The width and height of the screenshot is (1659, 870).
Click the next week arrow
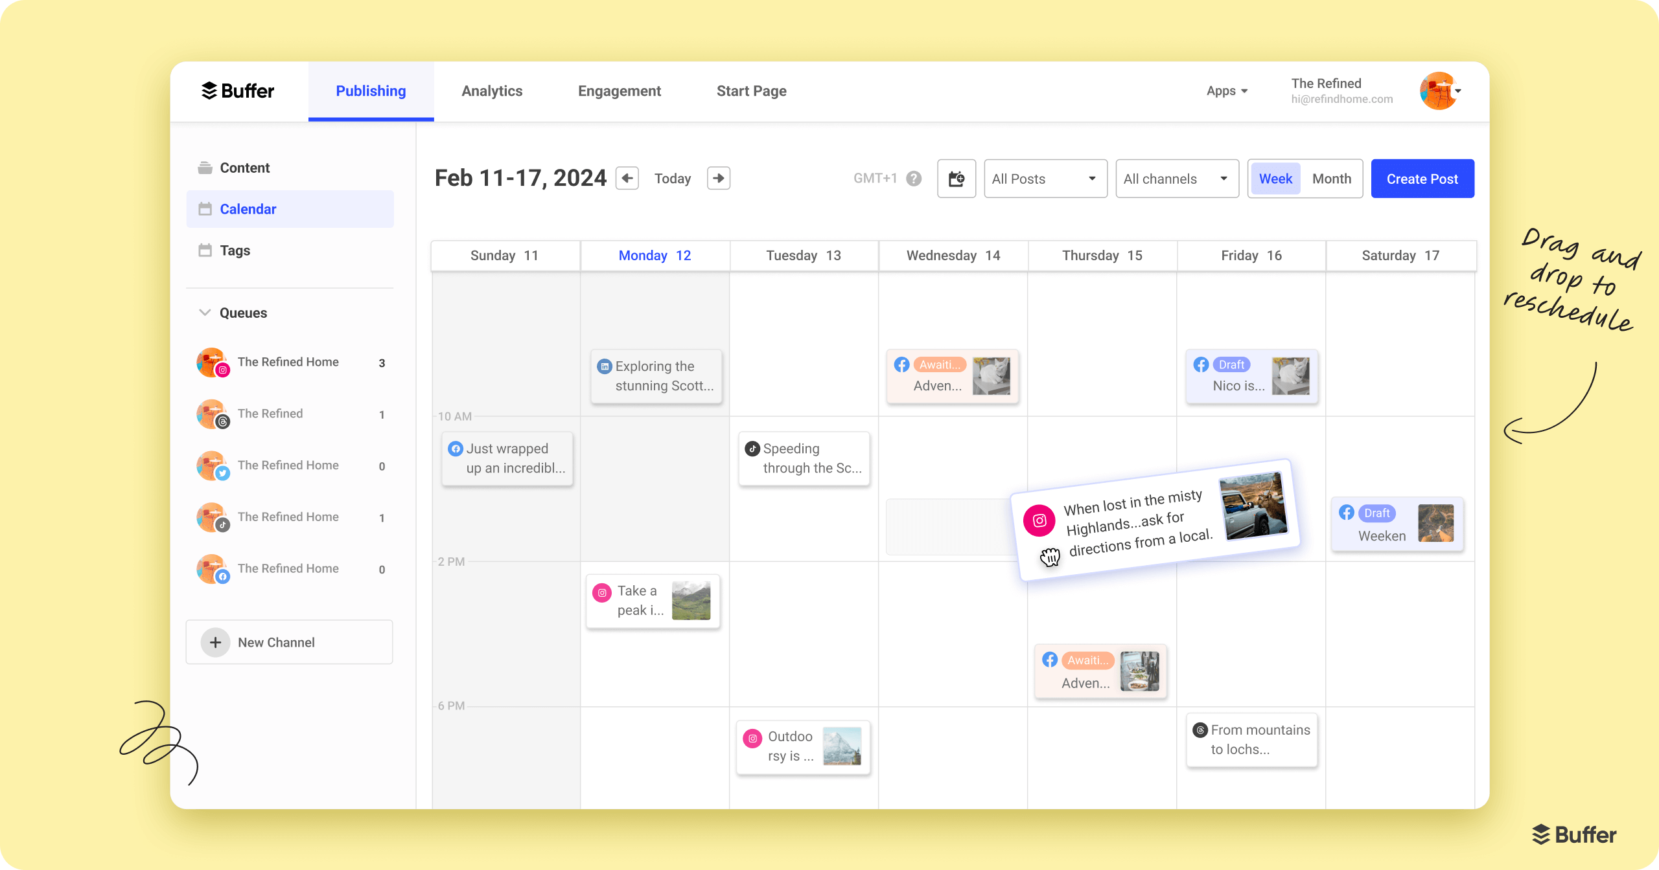pyautogui.click(x=718, y=178)
